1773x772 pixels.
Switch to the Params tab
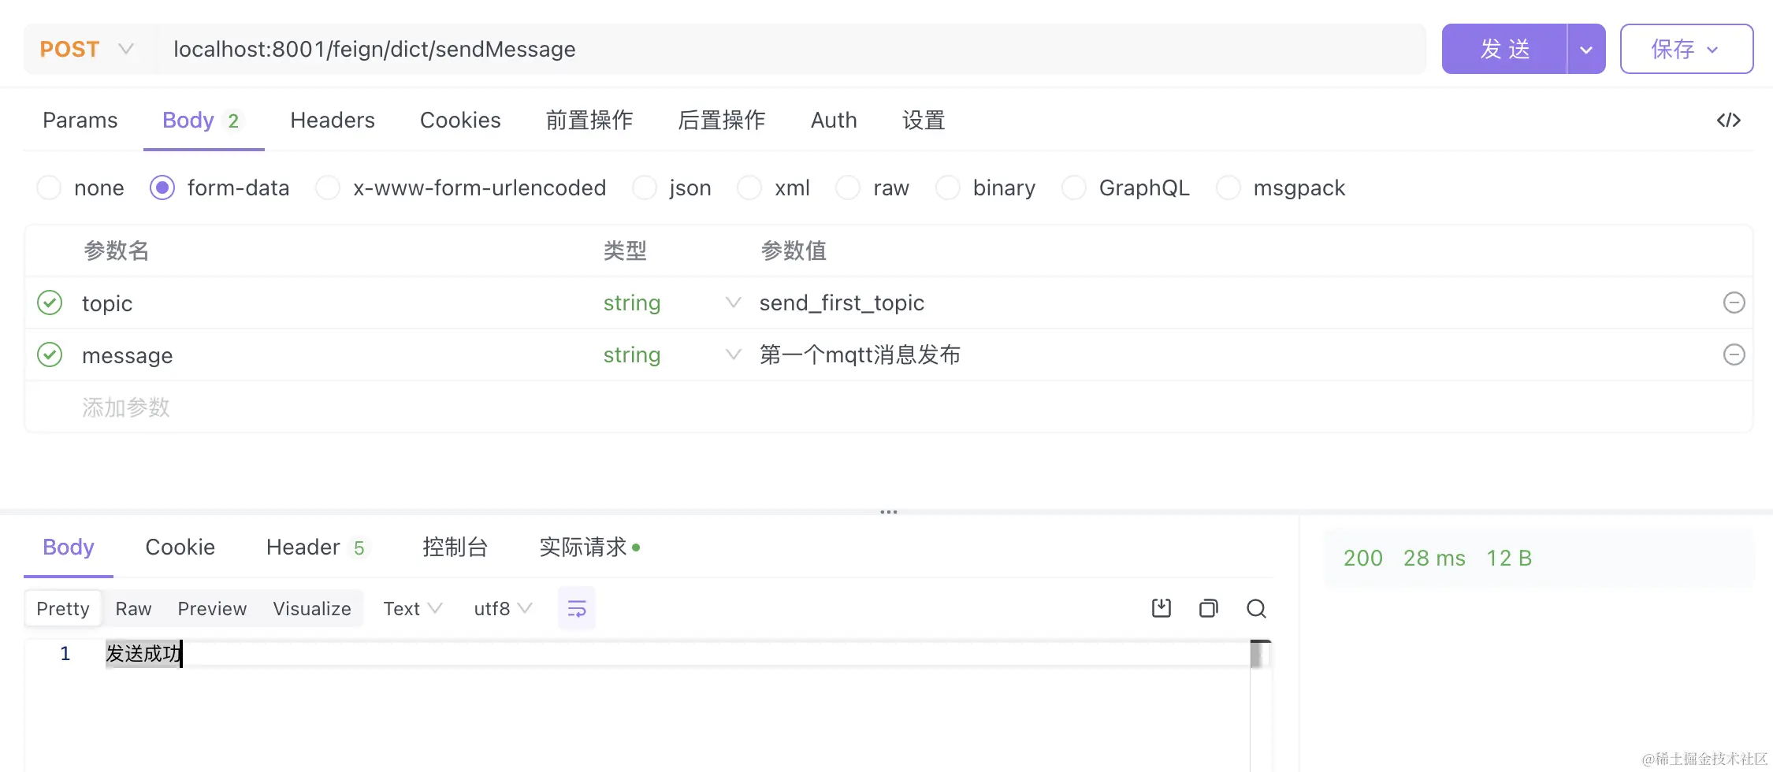click(80, 120)
